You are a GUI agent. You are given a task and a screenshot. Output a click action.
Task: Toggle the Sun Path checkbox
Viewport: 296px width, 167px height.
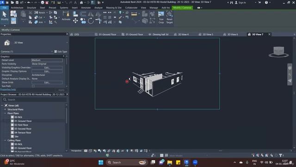(x=33, y=86)
